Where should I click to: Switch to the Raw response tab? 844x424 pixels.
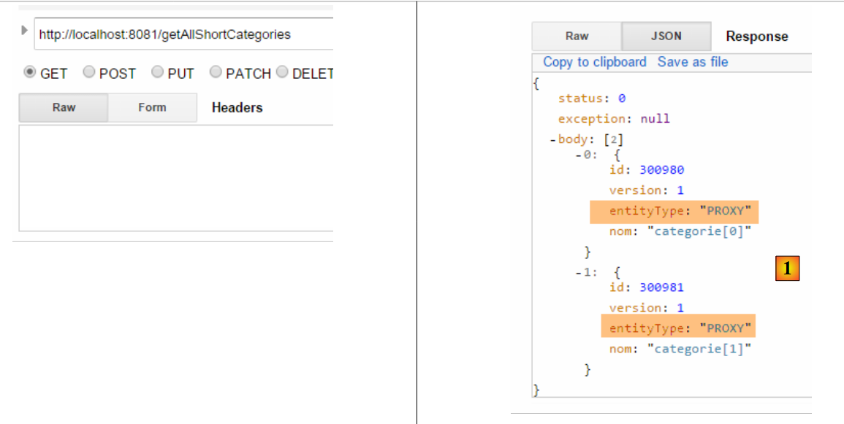pyautogui.click(x=577, y=36)
